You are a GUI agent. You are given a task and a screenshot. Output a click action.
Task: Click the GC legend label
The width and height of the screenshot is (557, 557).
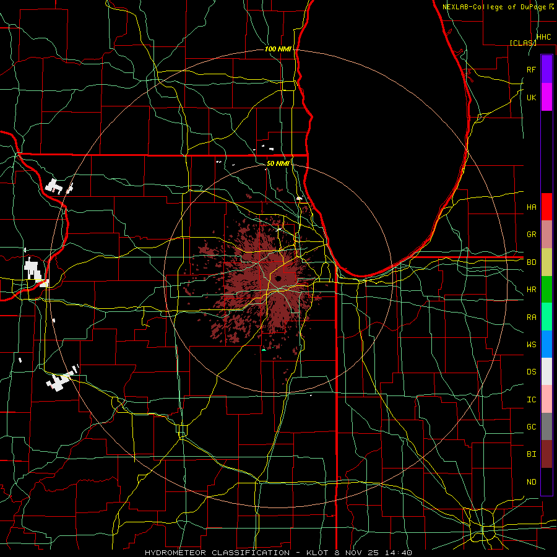click(531, 427)
